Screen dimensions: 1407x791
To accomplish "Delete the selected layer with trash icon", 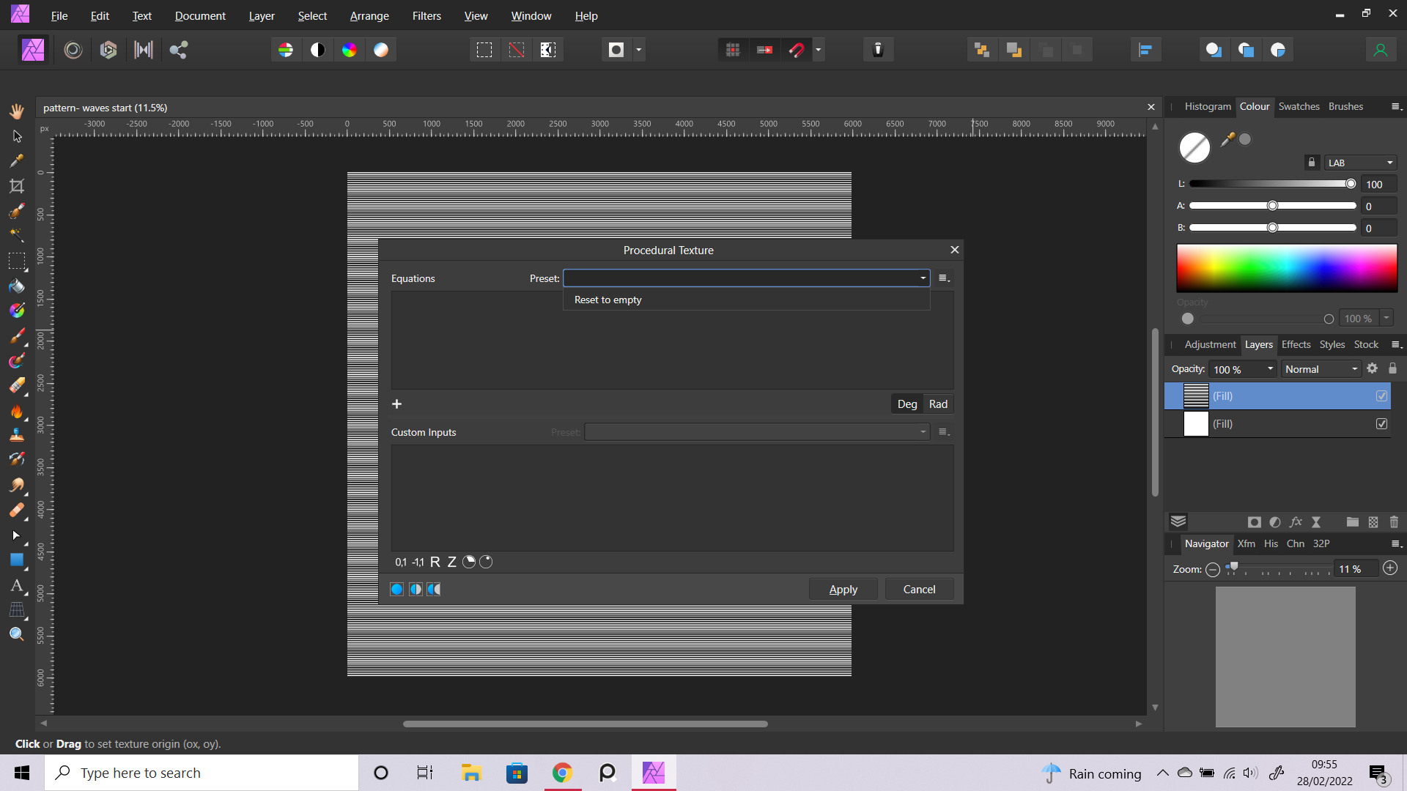I will coord(1394,522).
